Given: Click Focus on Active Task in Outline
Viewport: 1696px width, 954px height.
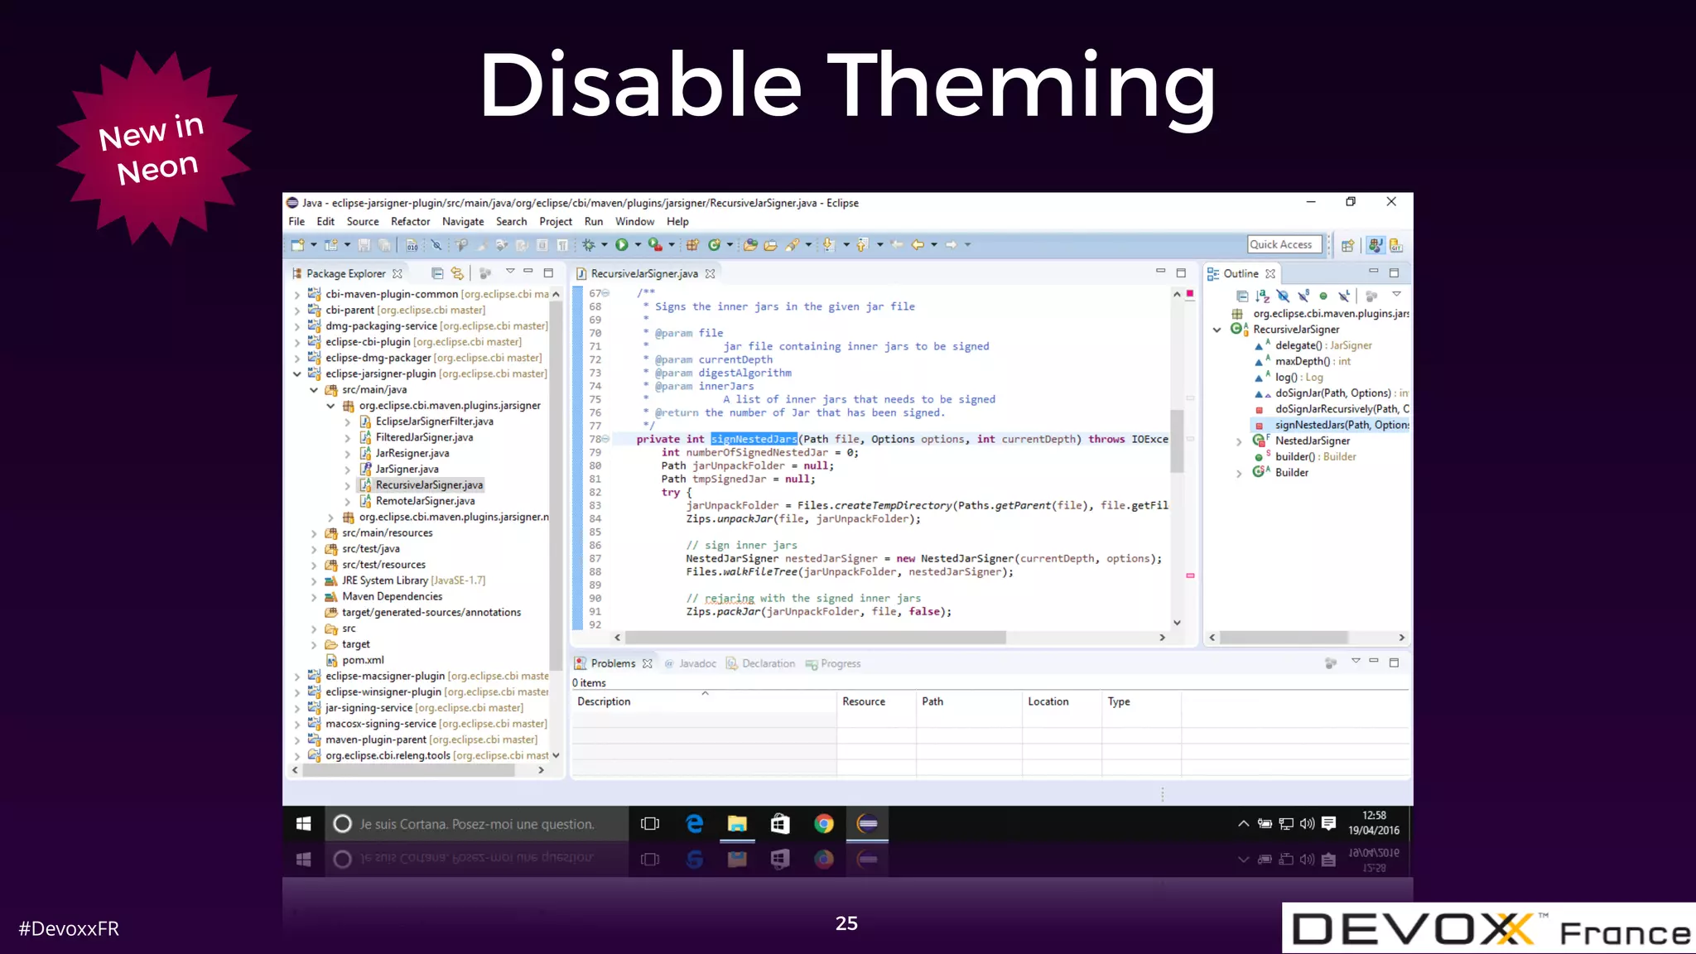Looking at the screenshot, I should coord(1371,296).
